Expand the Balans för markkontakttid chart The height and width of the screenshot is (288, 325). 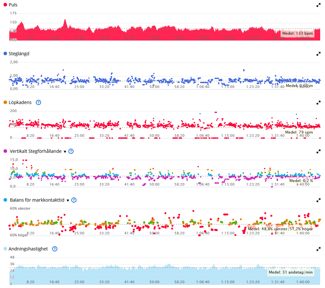click(x=318, y=200)
